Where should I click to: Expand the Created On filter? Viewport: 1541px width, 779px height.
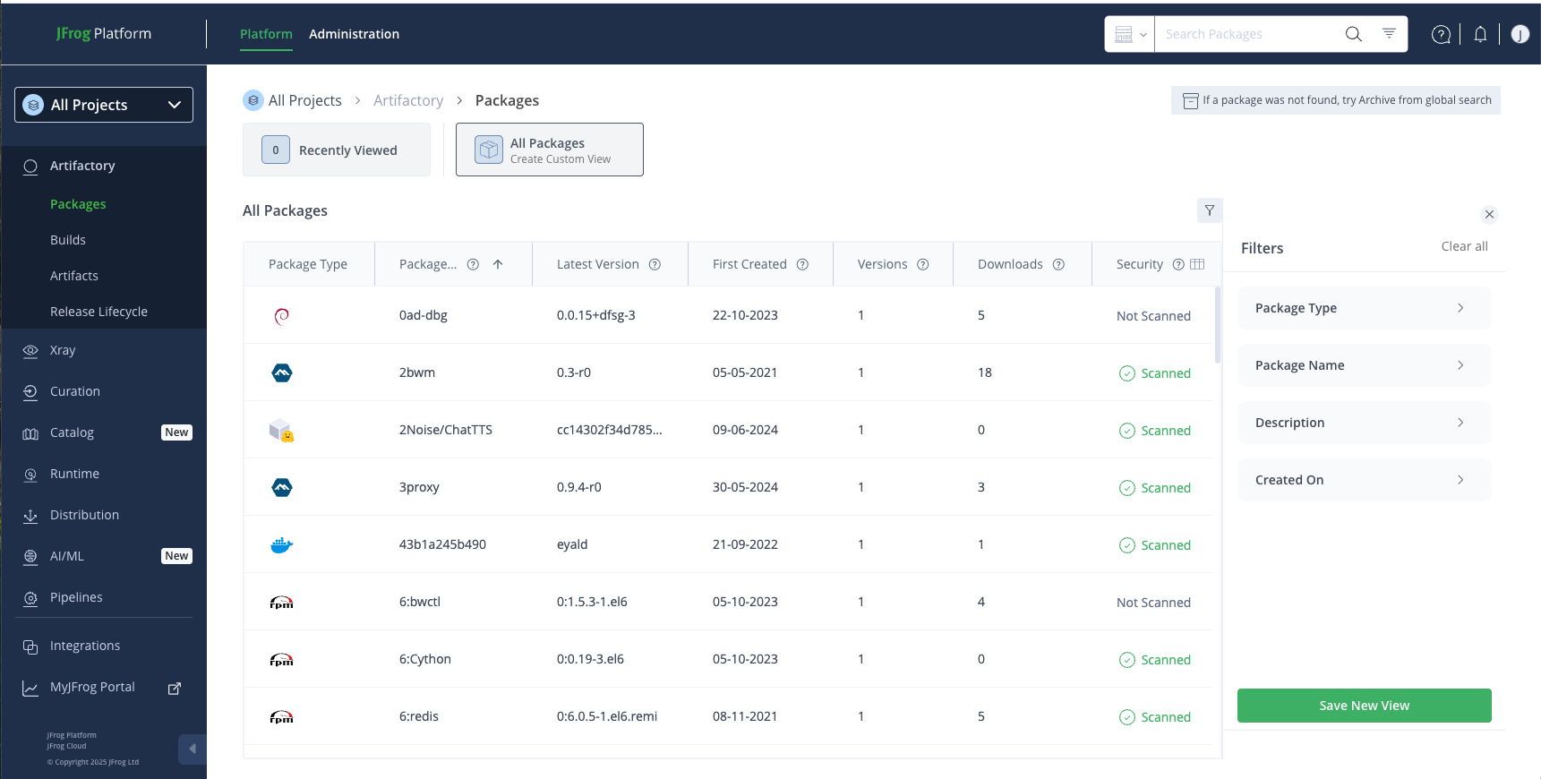[x=1365, y=480]
